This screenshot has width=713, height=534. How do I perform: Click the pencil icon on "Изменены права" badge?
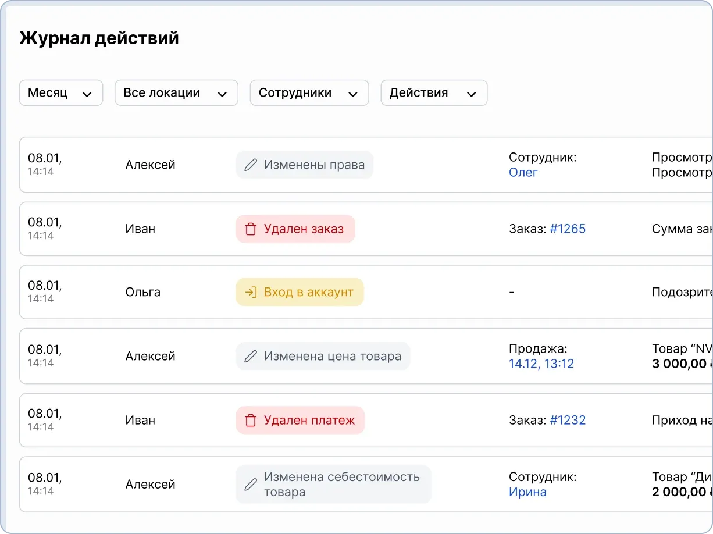point(250,165)
